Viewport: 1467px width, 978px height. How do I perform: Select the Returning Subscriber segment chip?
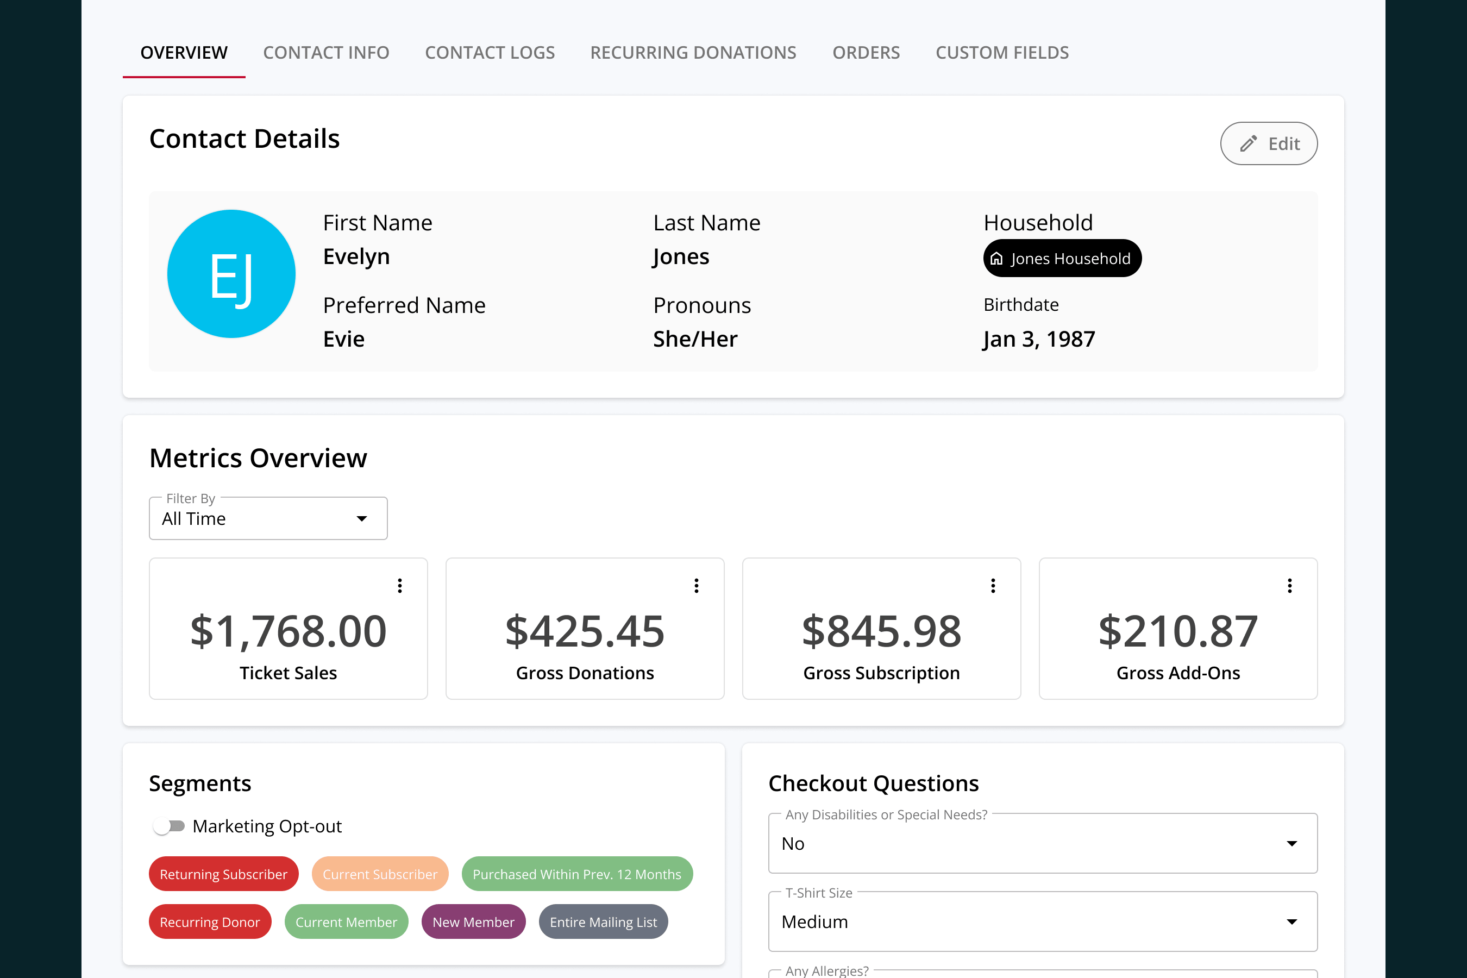tap(223, 874)
